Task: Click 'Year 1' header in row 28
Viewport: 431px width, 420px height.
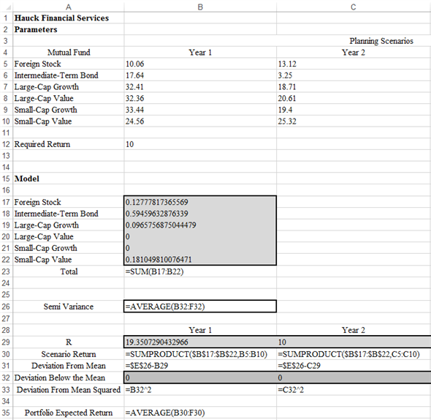Action: [x=200, y=330]
